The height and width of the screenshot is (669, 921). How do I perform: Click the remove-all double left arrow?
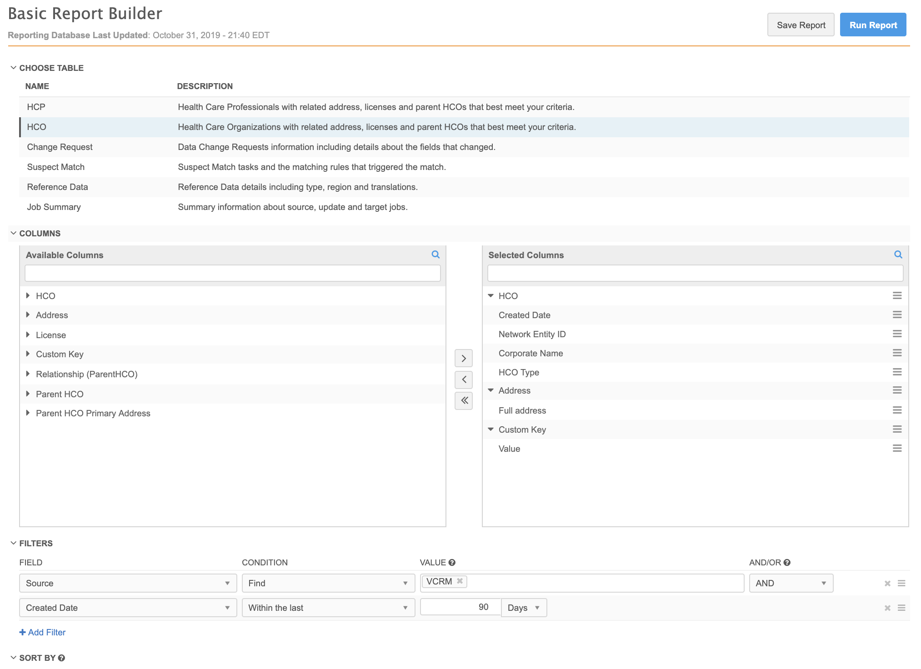tap(463, 400)
